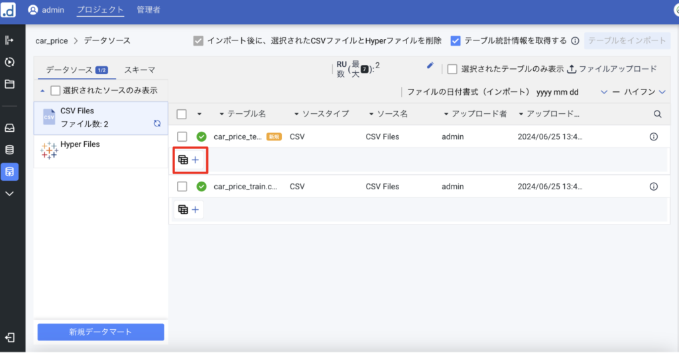
Task: Click the green status check on the car_price_train row
Action: click(202, 187)
